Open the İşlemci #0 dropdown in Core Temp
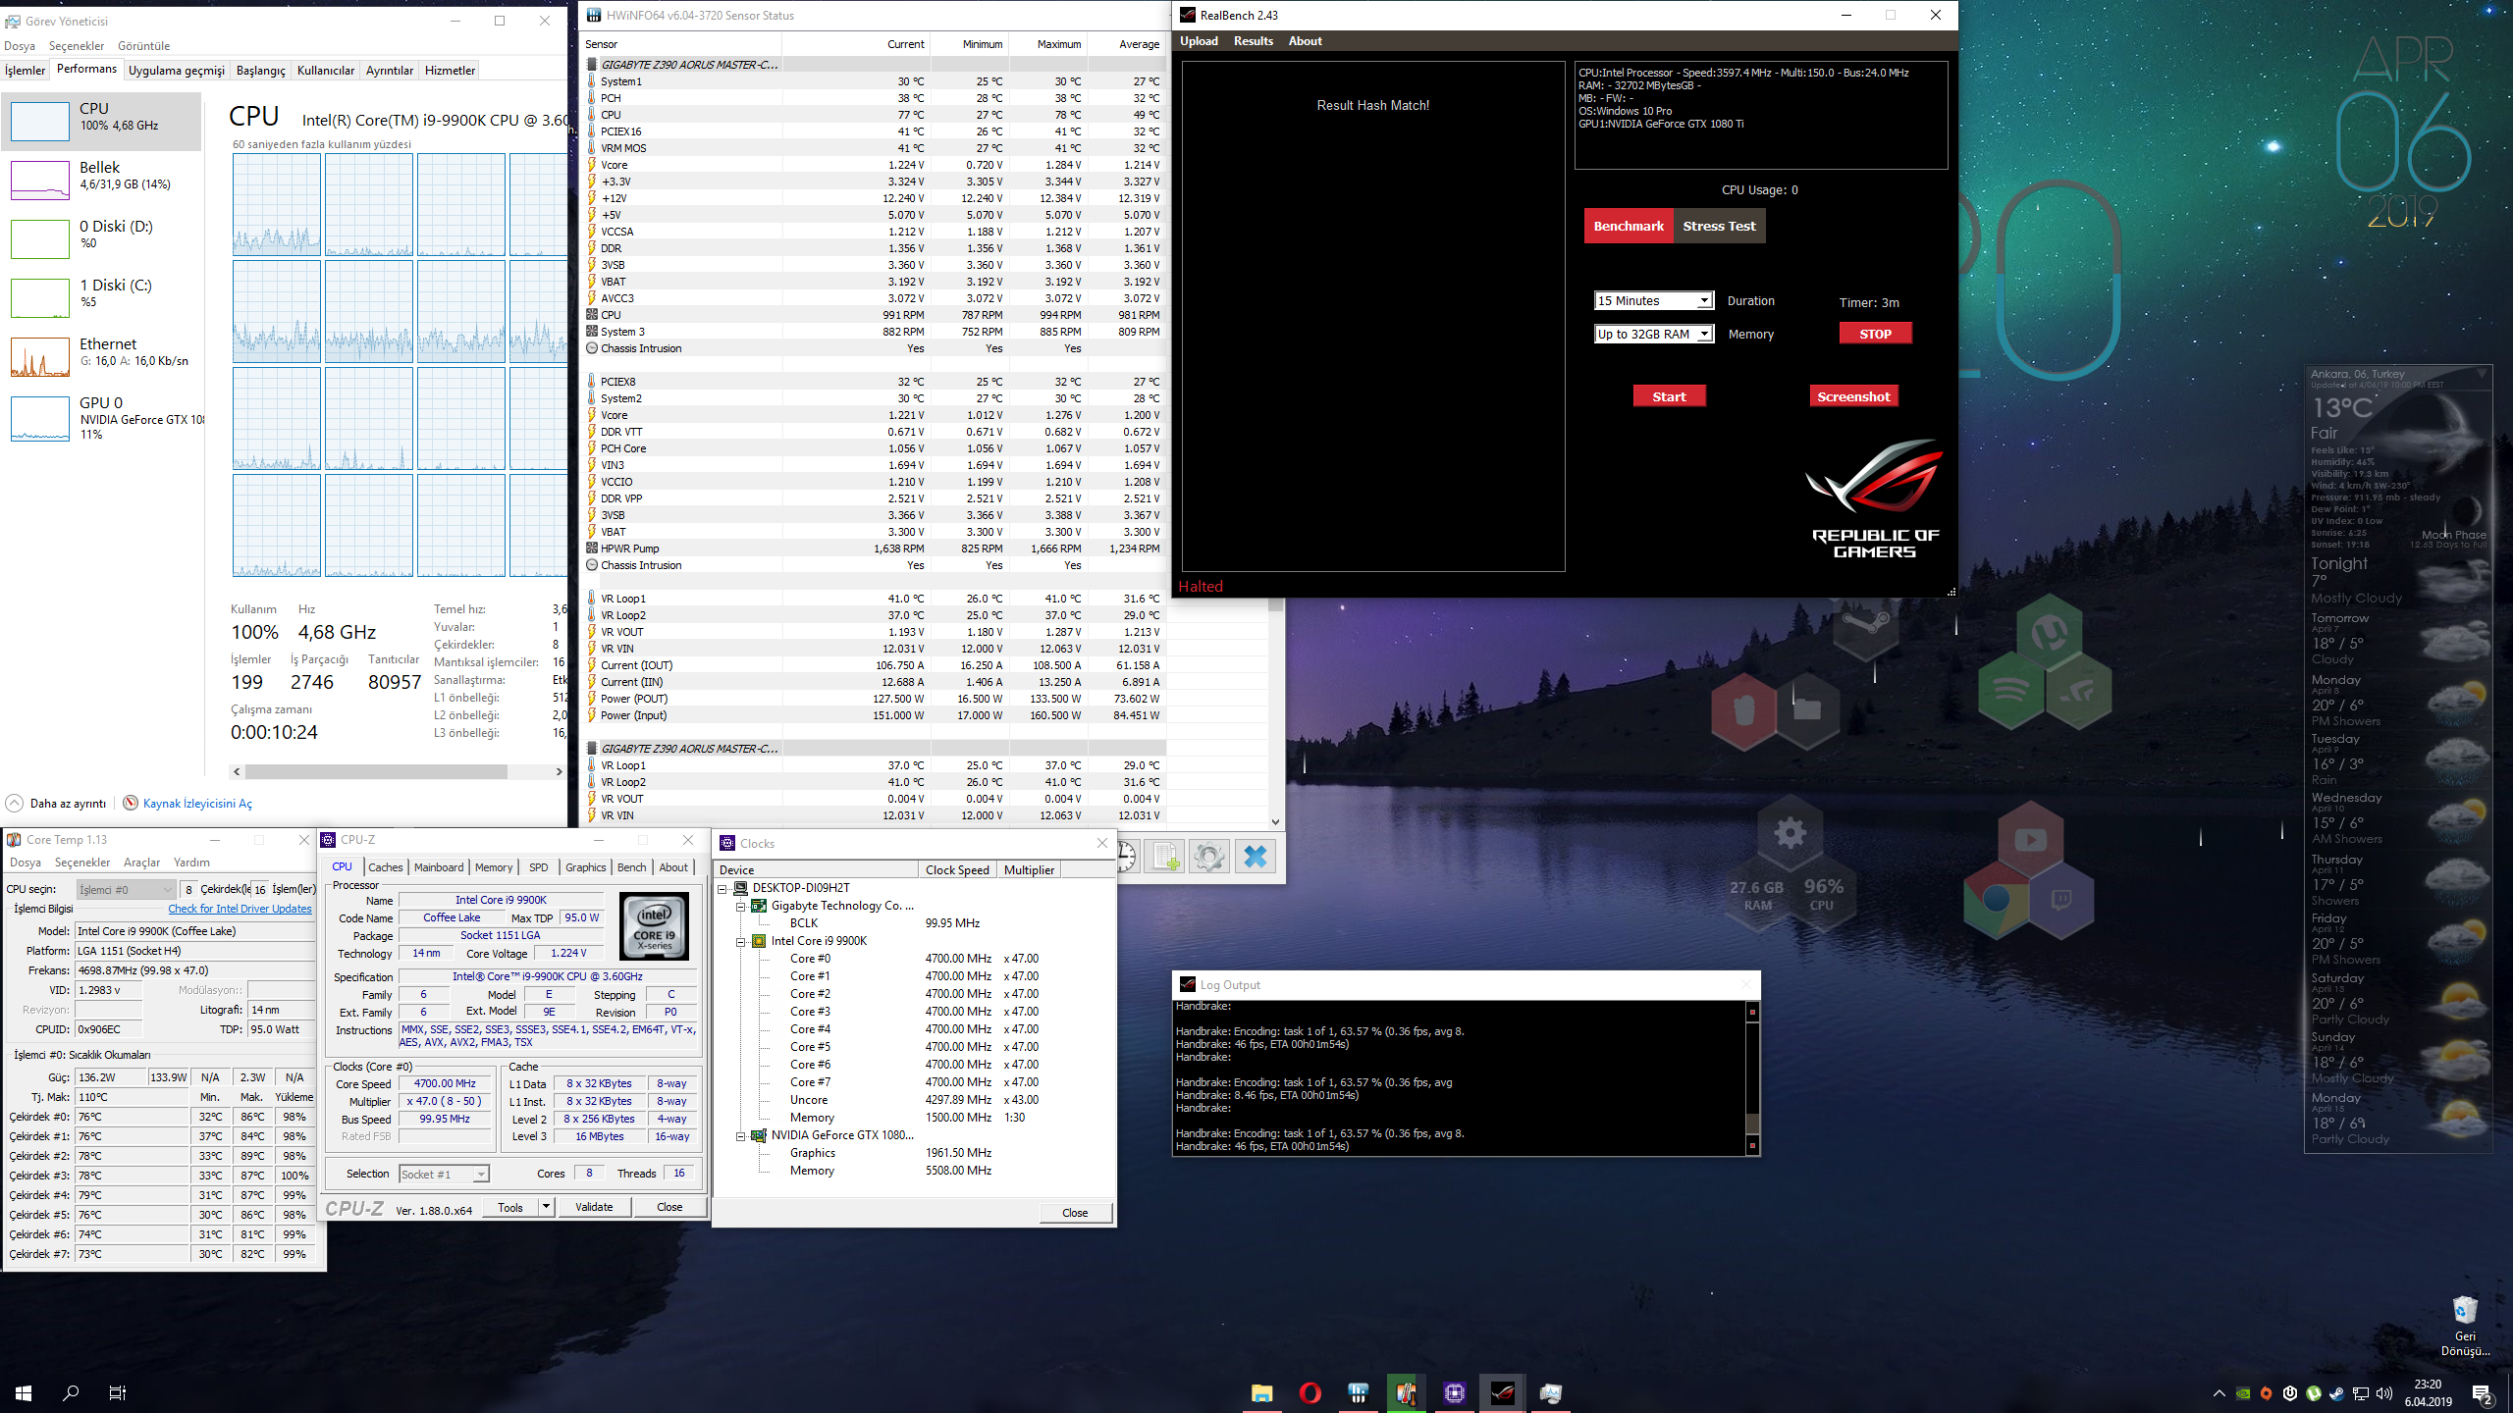Screen dimensions: 2513x1413 coord(127,890)
